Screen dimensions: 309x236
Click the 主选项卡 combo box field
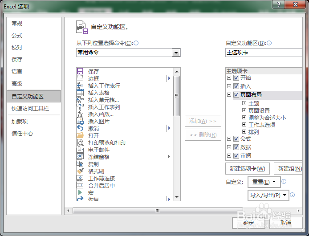(264, 53)
